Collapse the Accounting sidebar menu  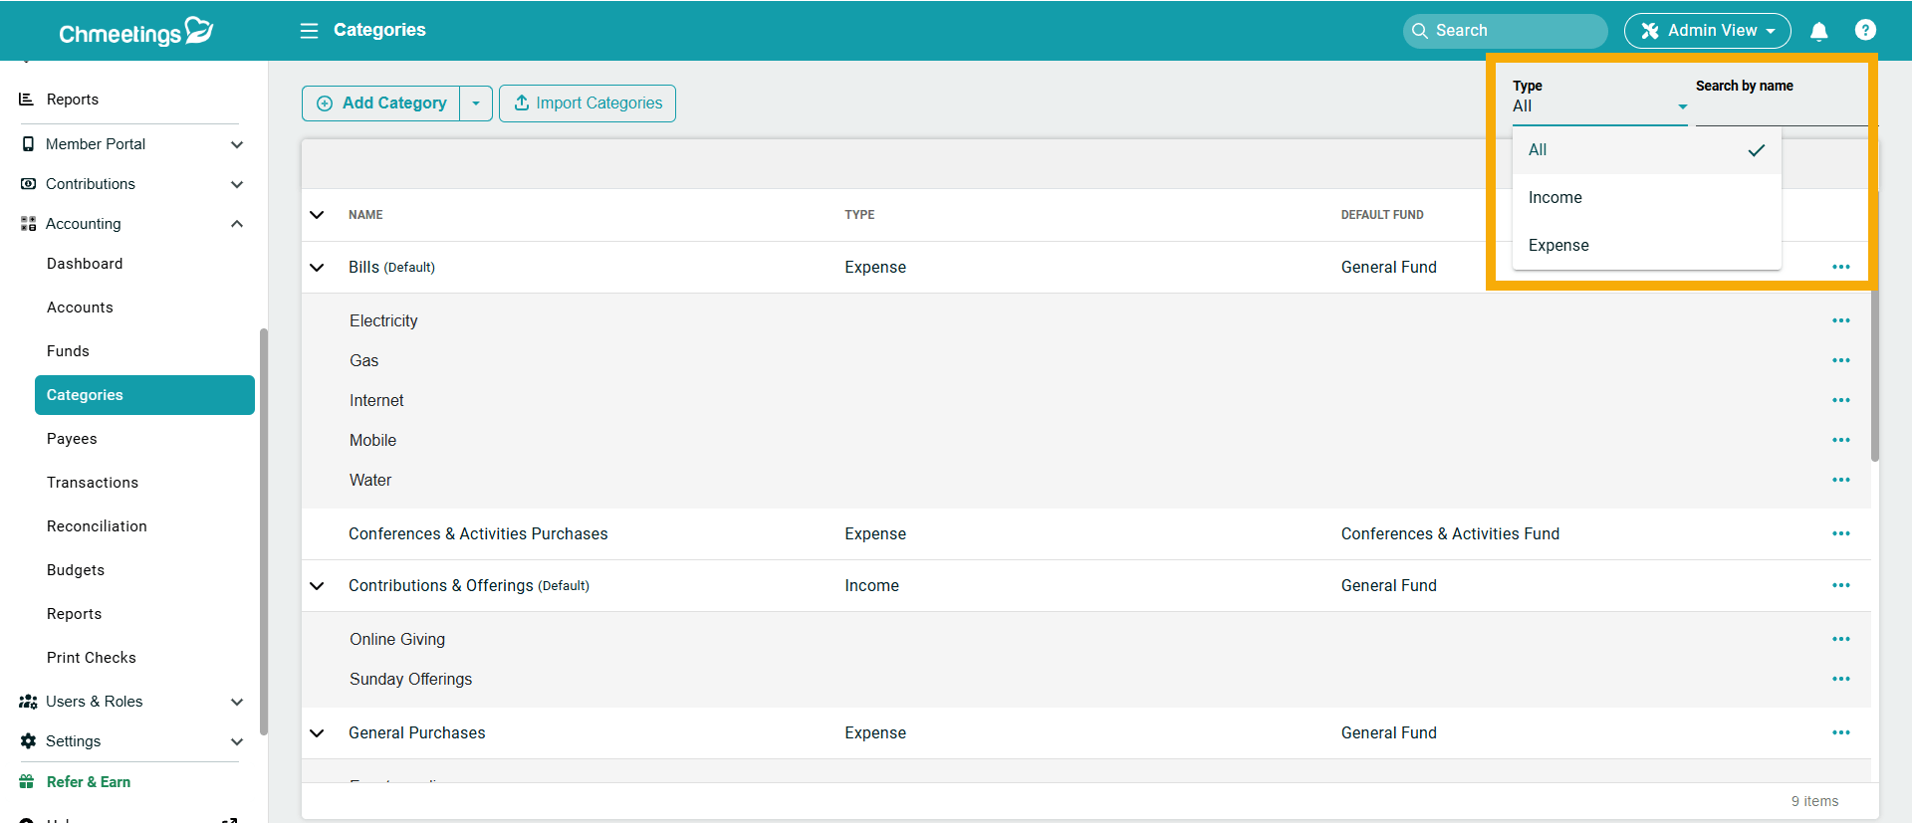coord(237,224)
